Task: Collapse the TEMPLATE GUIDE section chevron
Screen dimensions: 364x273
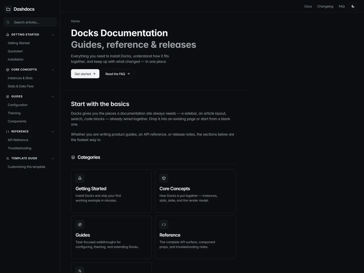Action: [x=53, y=158]
